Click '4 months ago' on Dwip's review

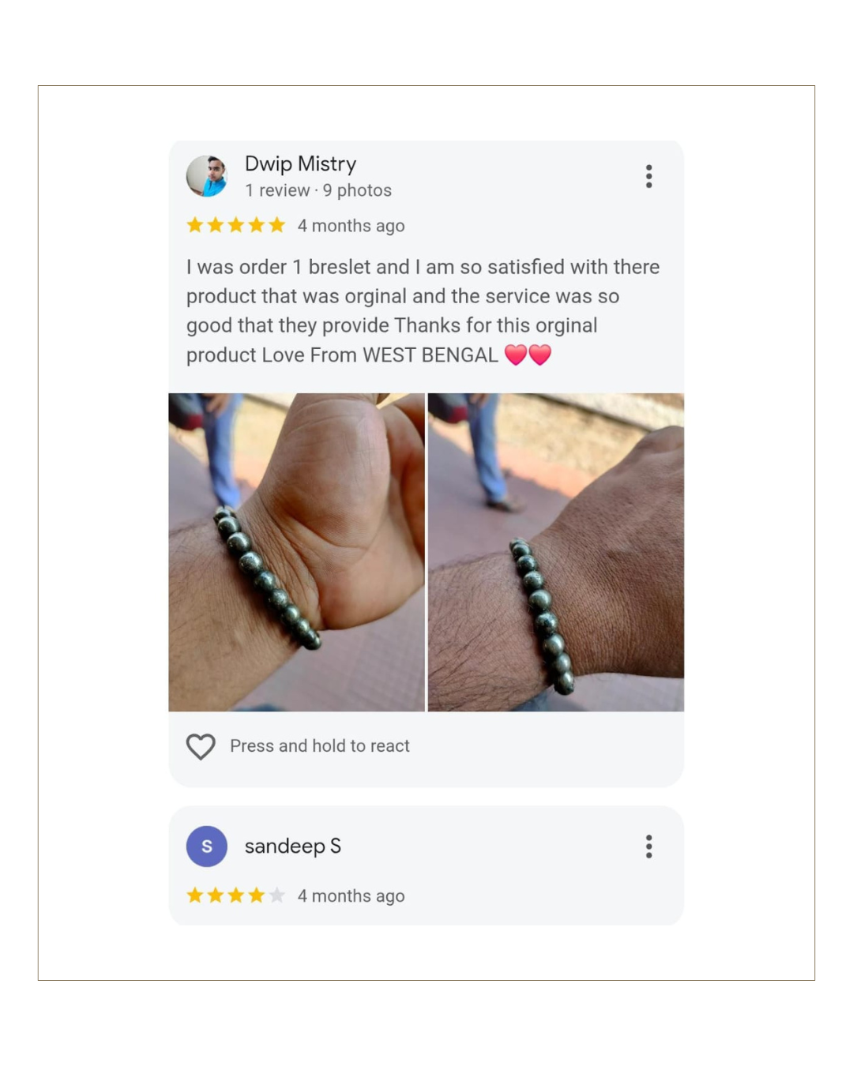tap(351, 226)
